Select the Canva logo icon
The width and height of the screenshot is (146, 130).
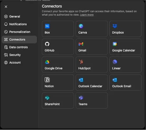tap(81, 26)
